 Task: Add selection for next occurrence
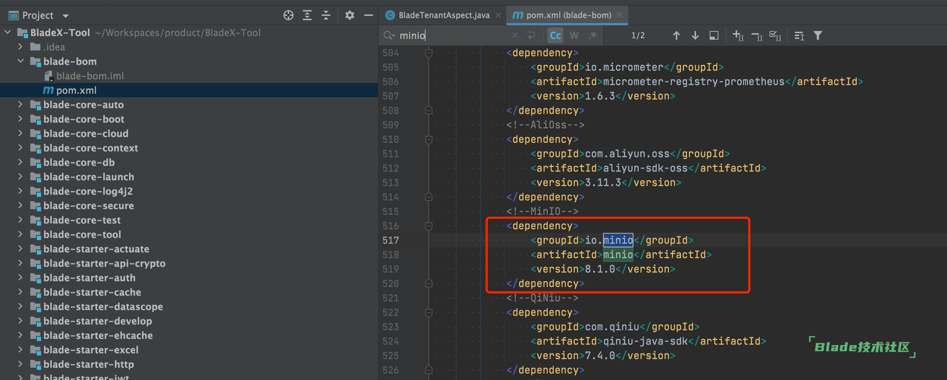tap(738, 36)
